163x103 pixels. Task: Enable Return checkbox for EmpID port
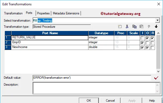[152, 43]
